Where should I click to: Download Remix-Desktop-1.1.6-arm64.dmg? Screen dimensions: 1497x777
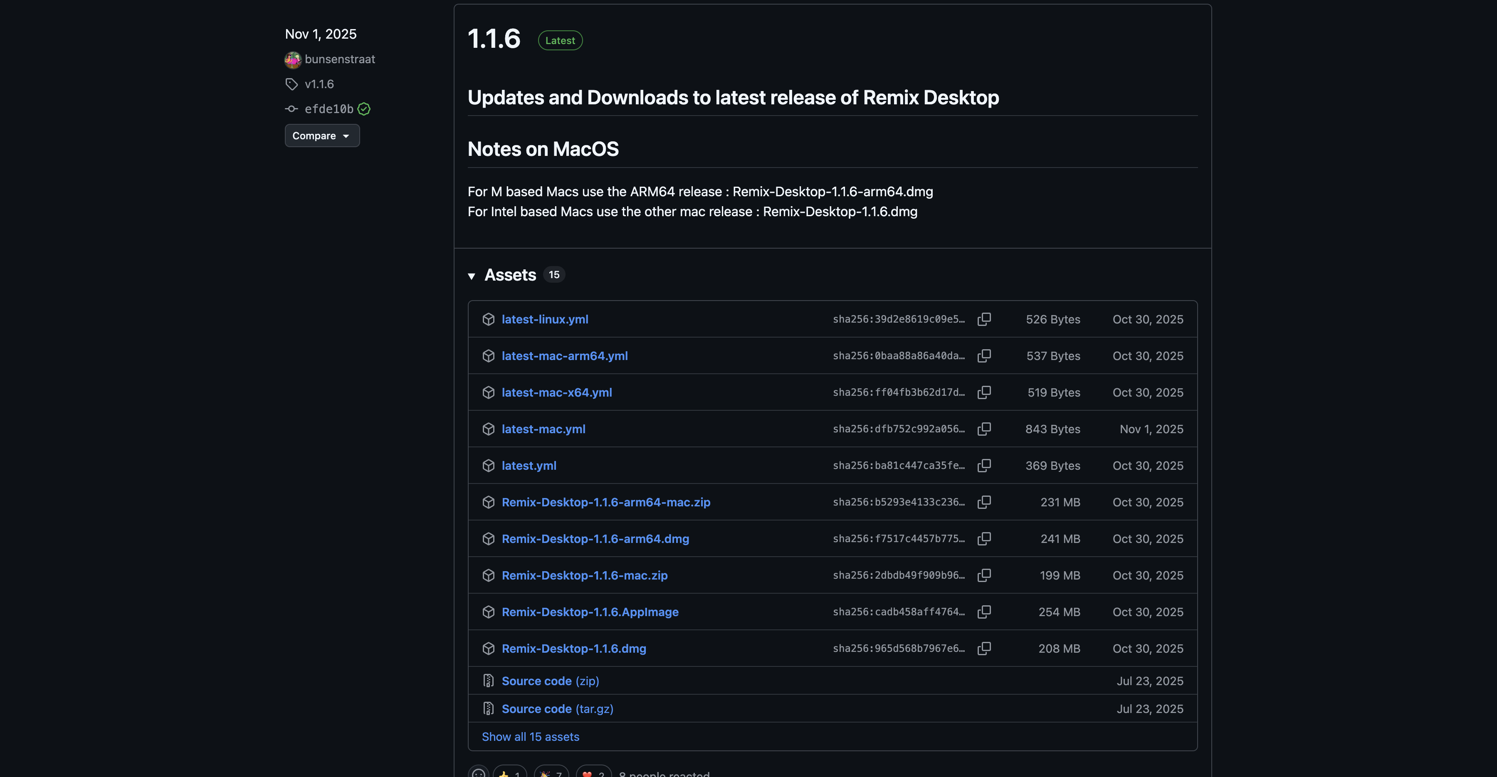[x=595, y=539]
